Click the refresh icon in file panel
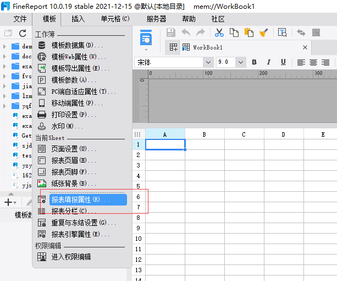Viewport: 337px width, 281px height. click(23, 34)
